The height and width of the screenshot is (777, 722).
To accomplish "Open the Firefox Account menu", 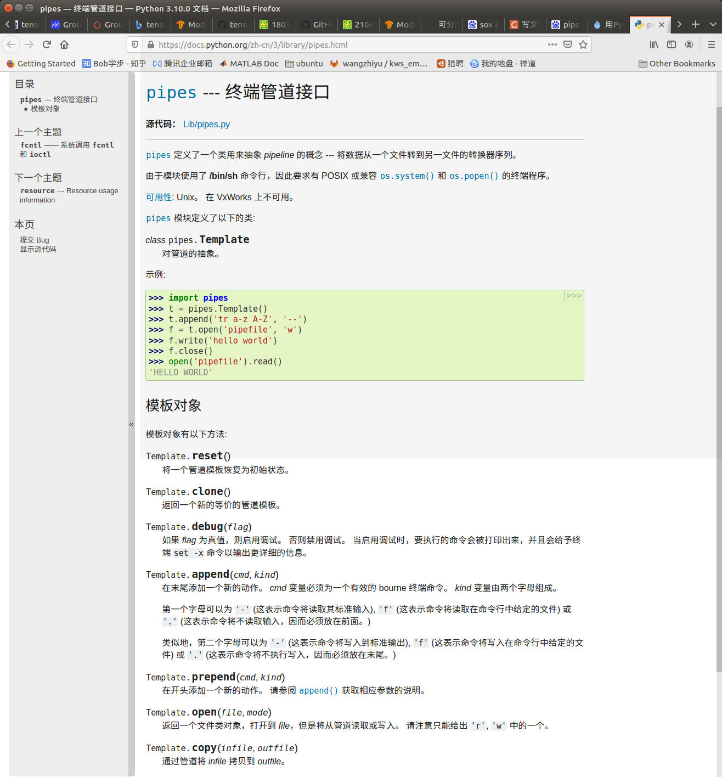I will click(x=689, y=44).
